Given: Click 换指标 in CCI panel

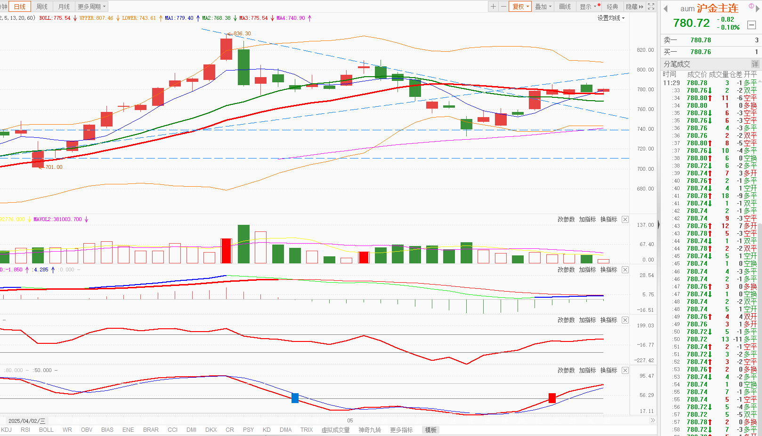Looking at the screenshot, I should [608, 320].
